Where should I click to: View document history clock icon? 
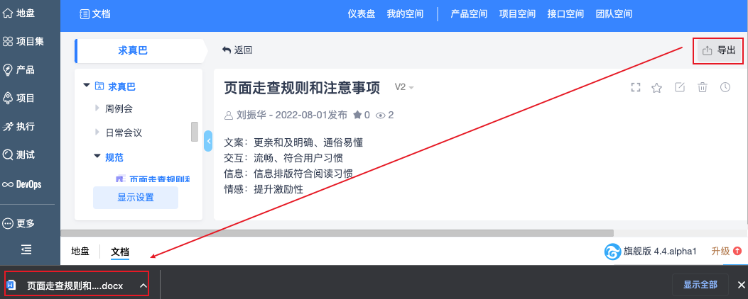pyautogui.click(x=725, y=87)
